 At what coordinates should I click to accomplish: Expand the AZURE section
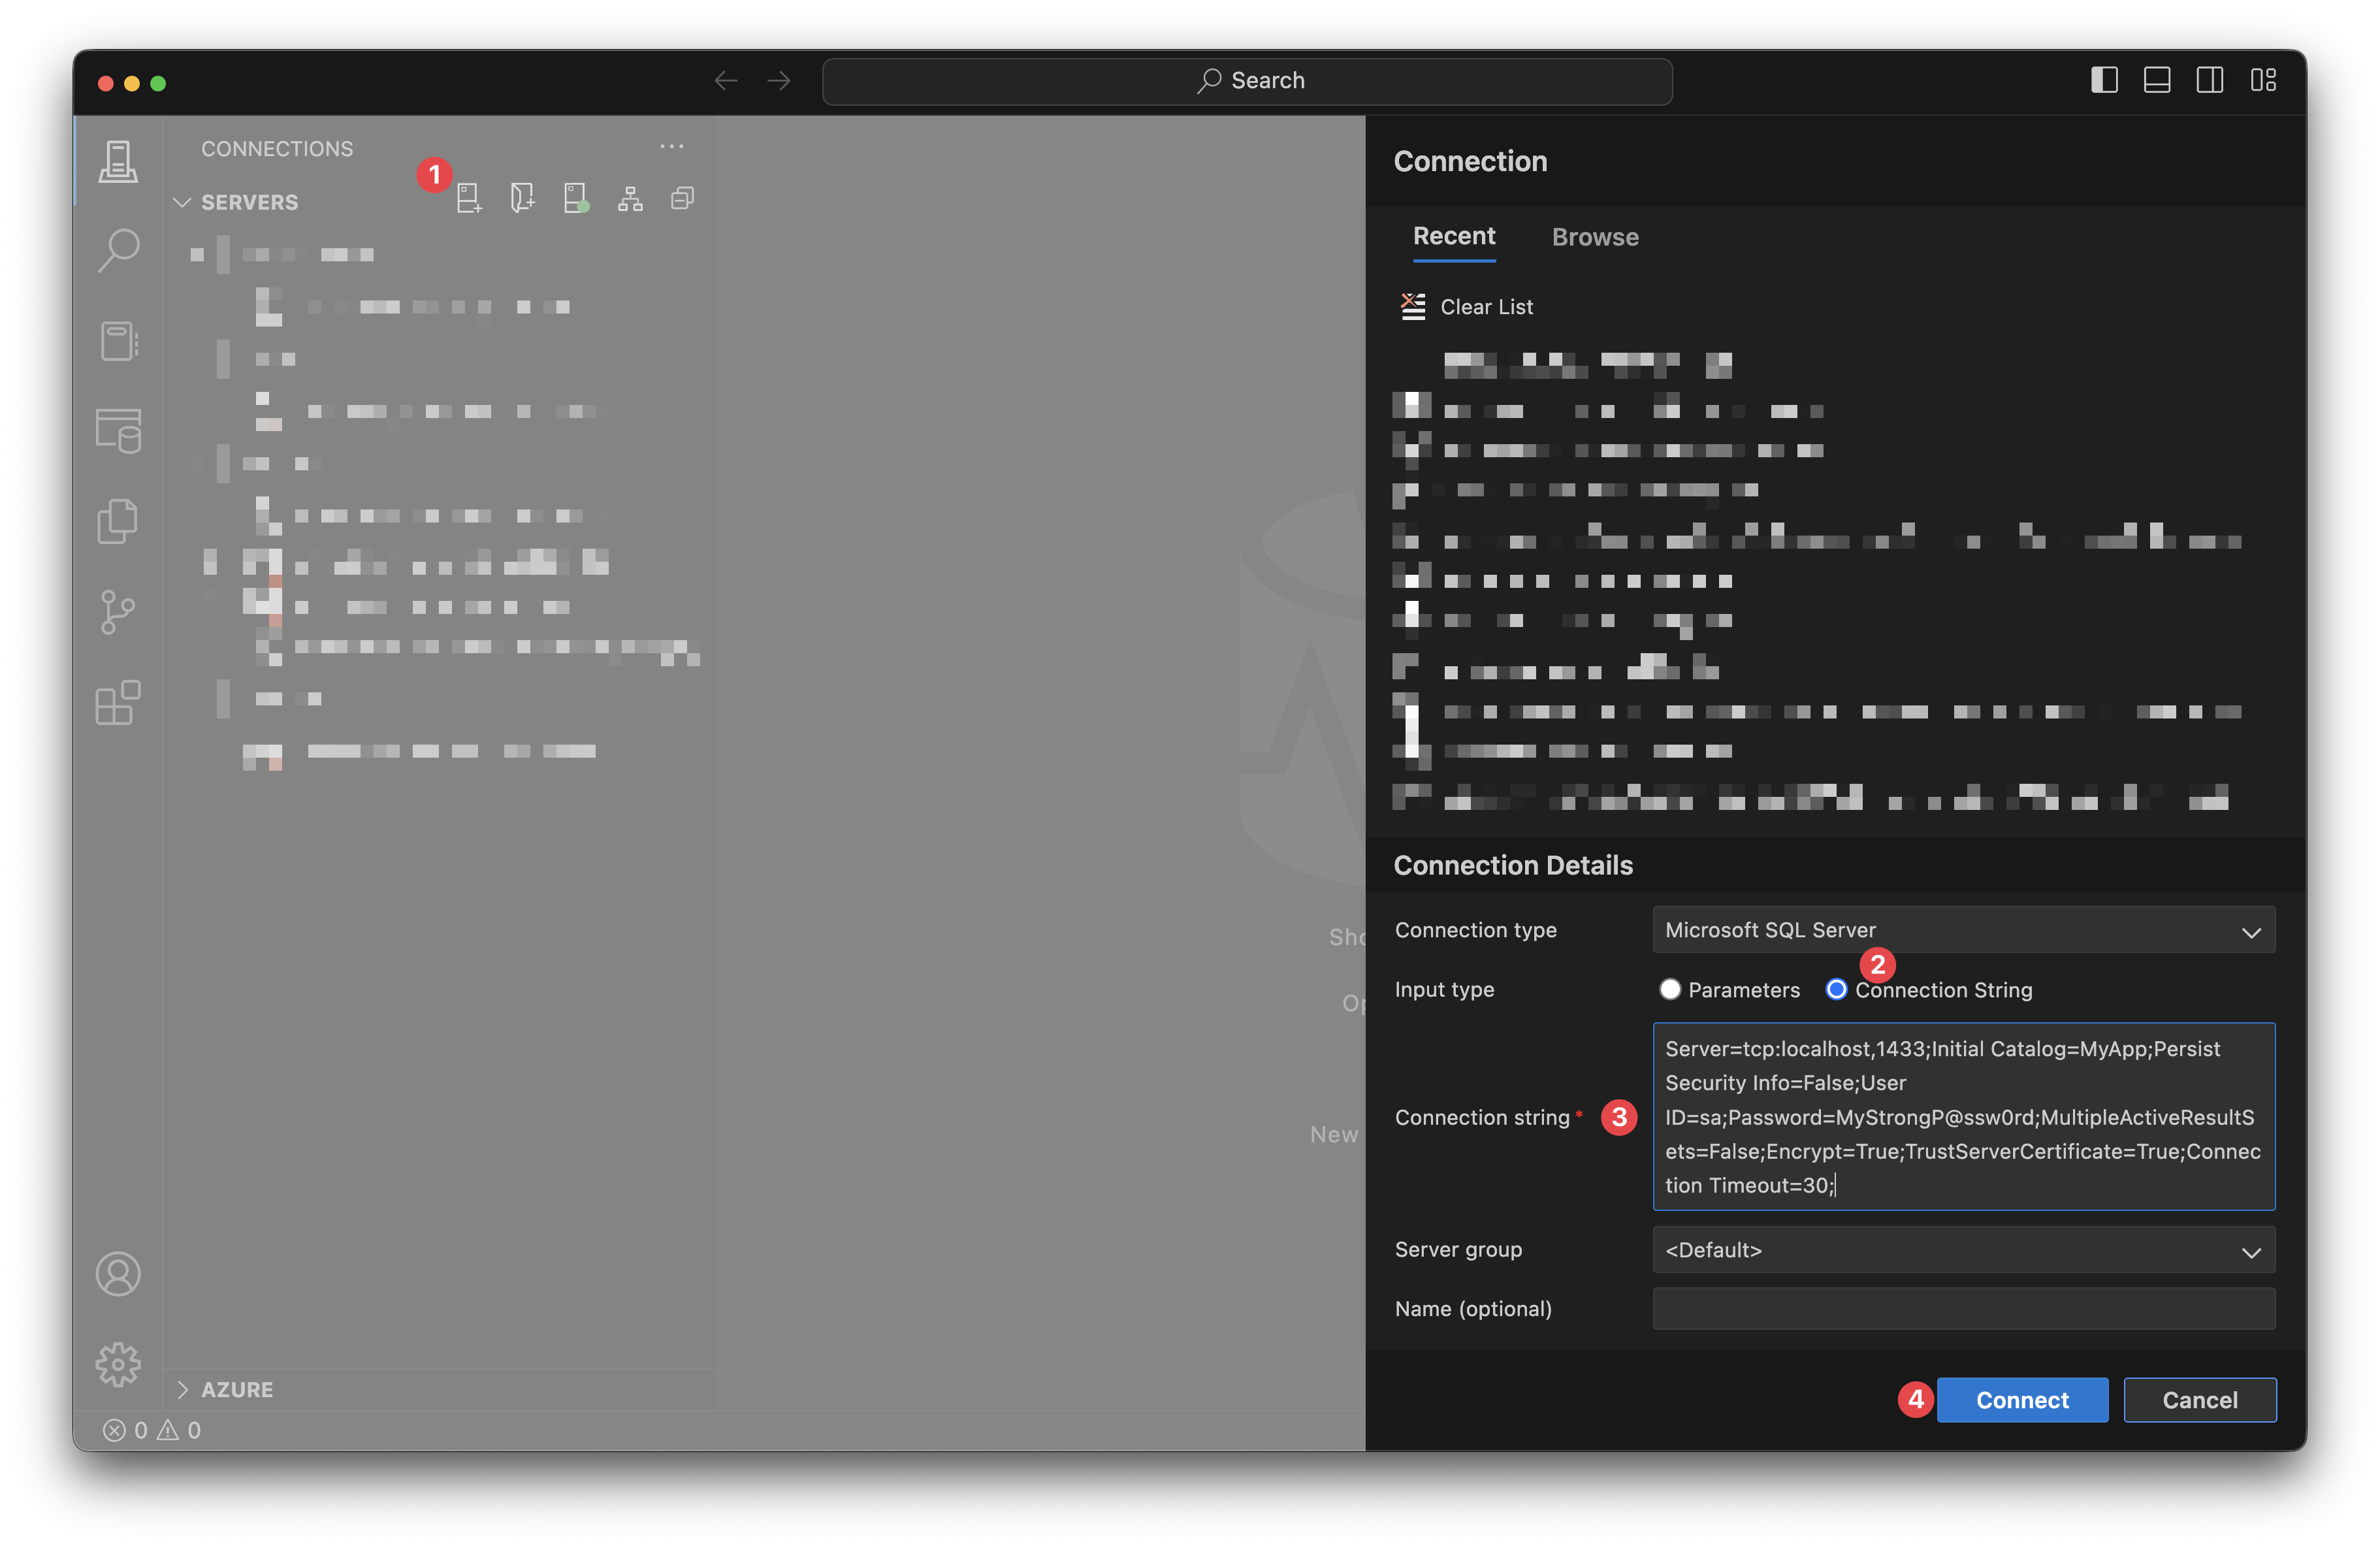237,1389
